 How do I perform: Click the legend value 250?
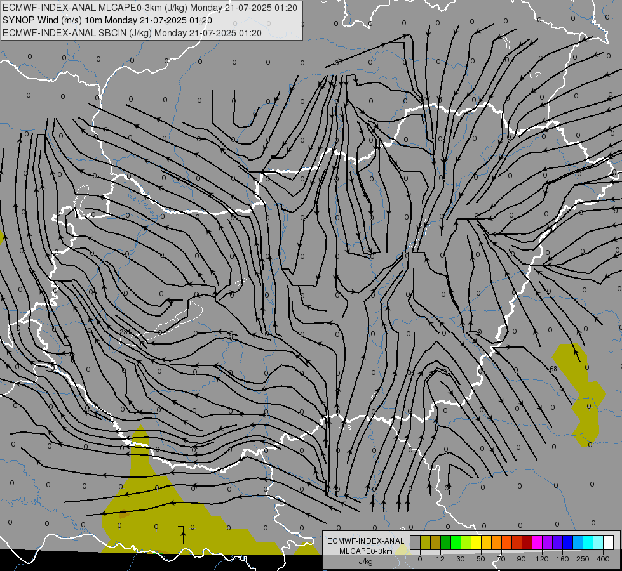[x=583, y=559]
